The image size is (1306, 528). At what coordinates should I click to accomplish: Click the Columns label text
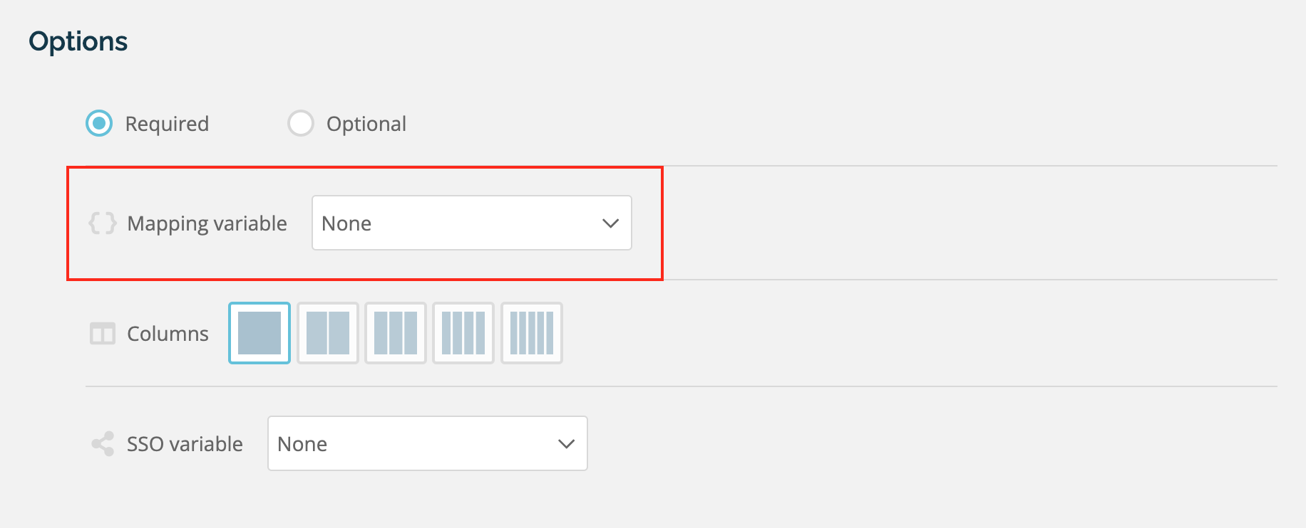pyautogui.click(x=168, y=334)
